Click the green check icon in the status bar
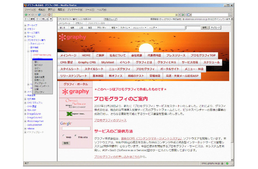This screenshot has width=258, height=169. [x=227, y=164]
